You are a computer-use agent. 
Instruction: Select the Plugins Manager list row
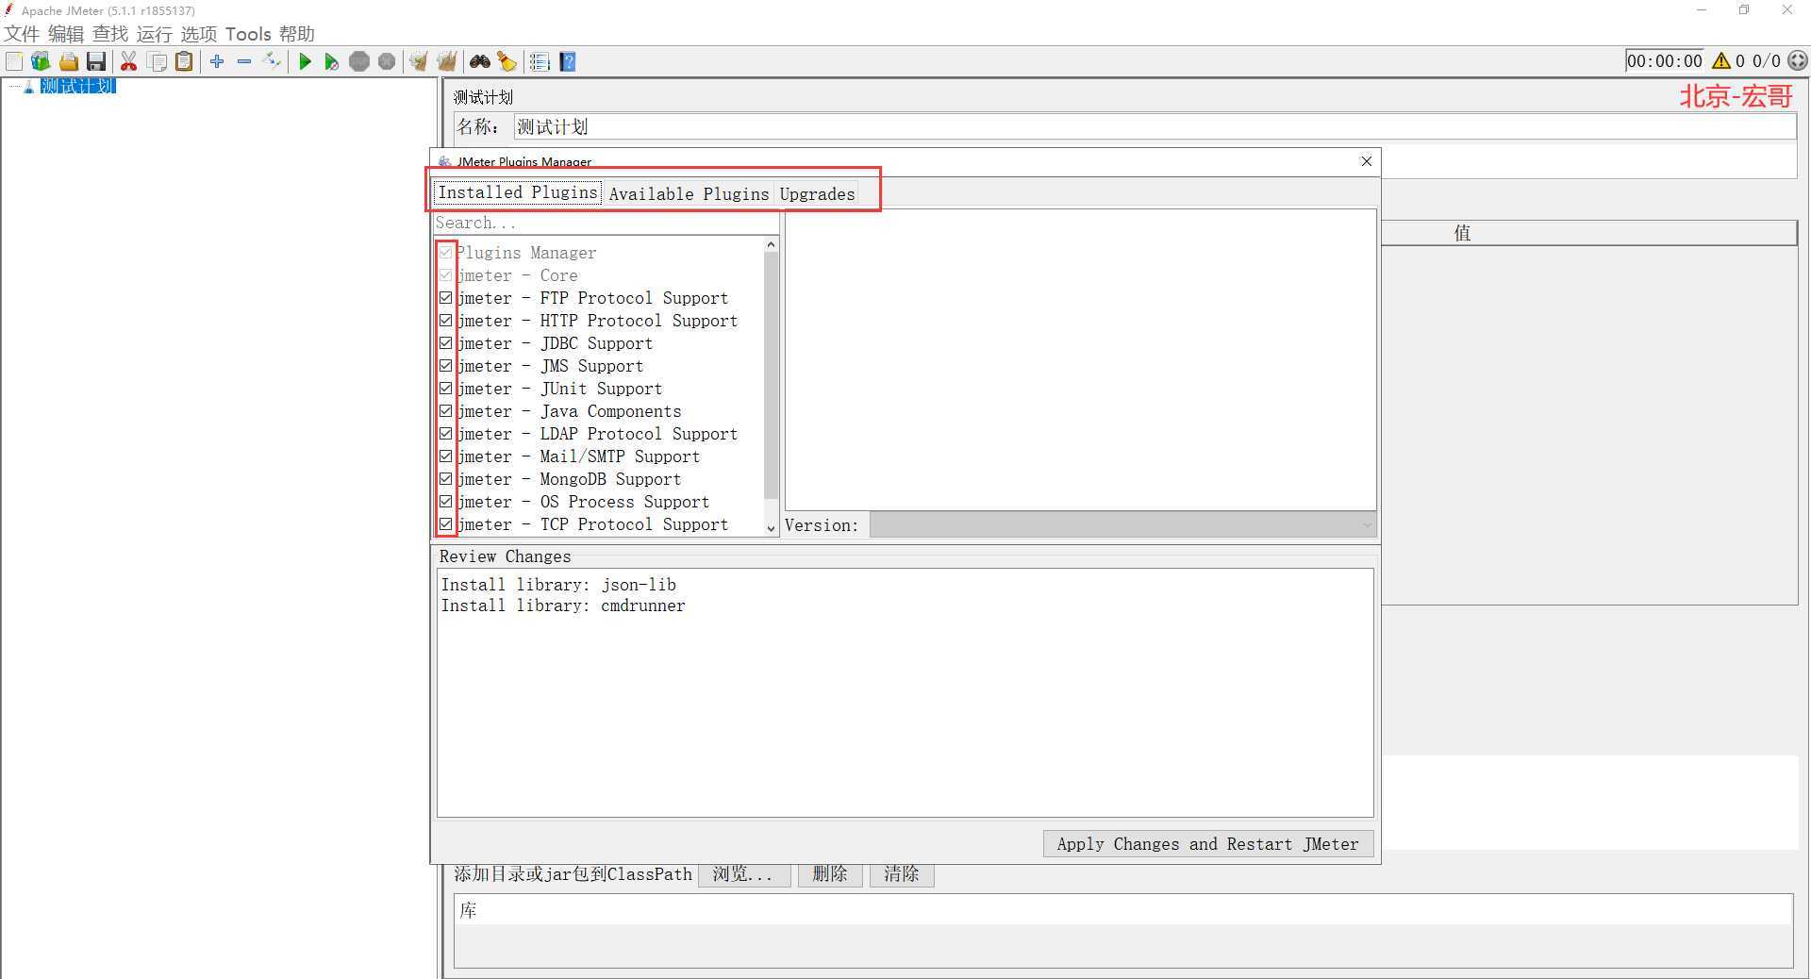click(600, 253)
